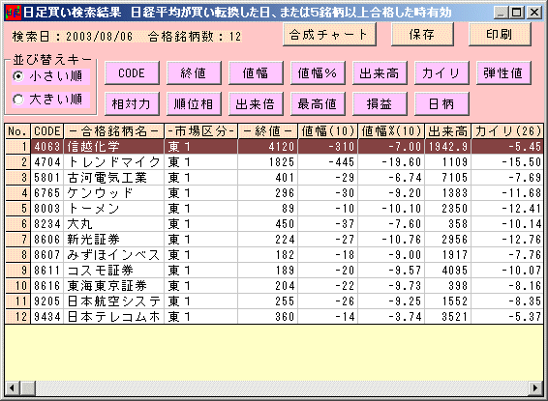Viewport: 548px width, 401px height.
Task: Minimize the window
Action: click(x=501, y=13)
